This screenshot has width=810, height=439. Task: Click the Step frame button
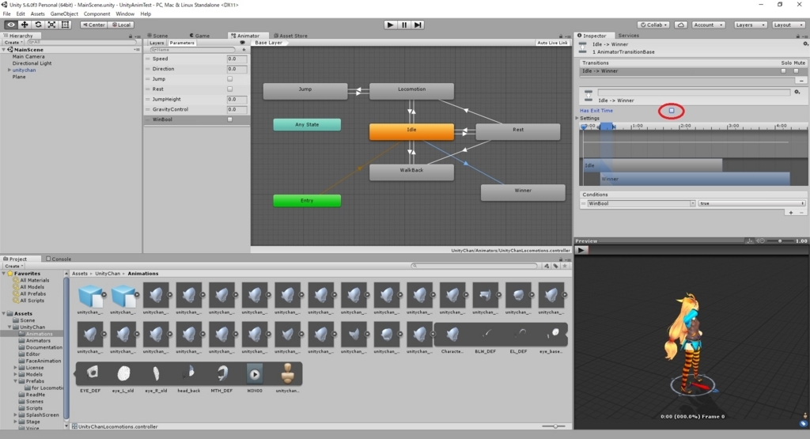(418, 25)
